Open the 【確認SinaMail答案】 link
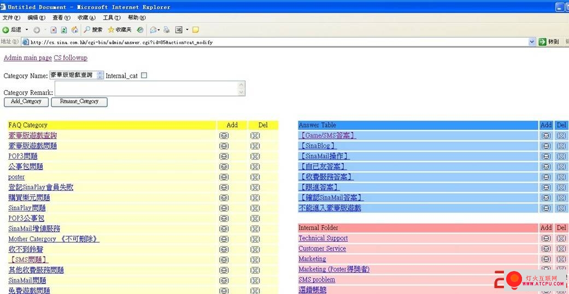The width and height of the screenshot is (569, 294). pyautogui.click(x=331, y=197)
